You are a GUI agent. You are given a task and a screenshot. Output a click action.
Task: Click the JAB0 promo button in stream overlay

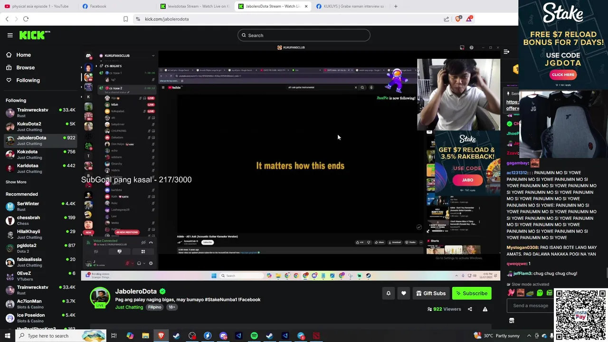click(467, 180)
